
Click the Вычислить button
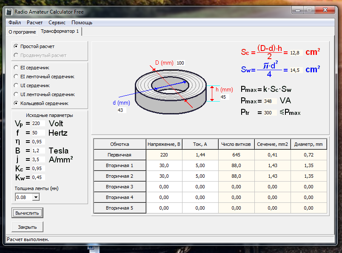pos(27,213)
